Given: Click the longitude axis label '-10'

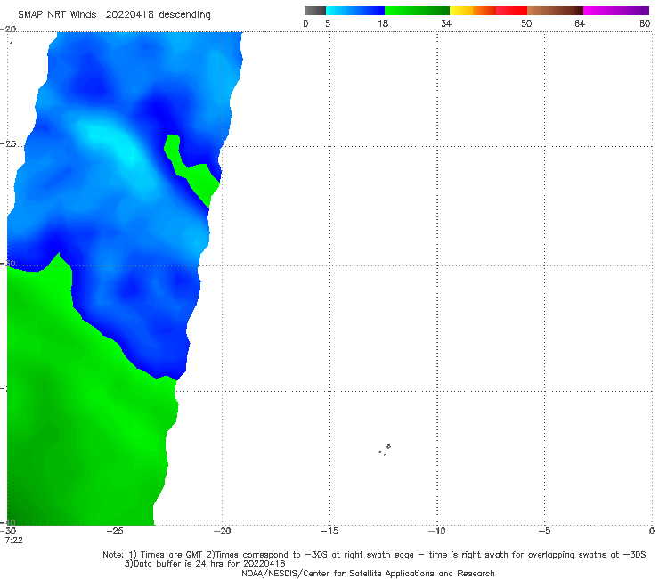Looking at the screenshot, I should click(436, 531).
